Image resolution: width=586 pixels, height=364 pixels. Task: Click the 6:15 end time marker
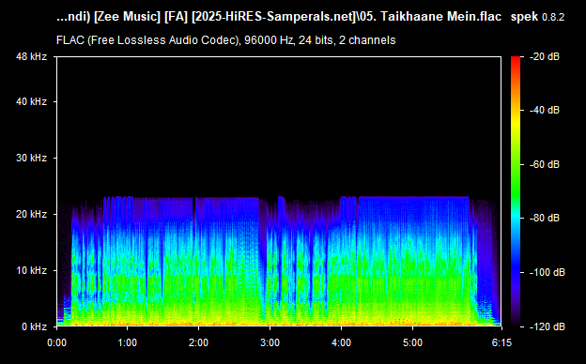point(501,342)
